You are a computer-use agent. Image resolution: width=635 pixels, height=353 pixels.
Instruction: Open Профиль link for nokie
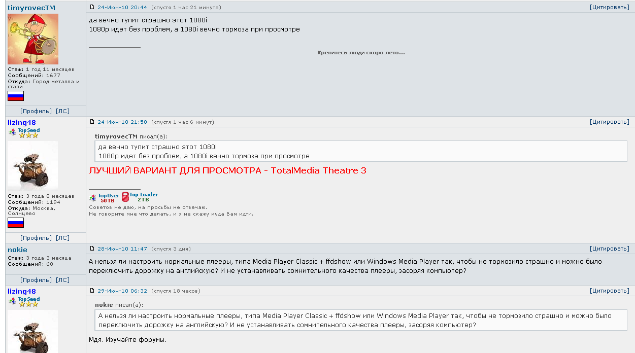[x=36, y=279]
